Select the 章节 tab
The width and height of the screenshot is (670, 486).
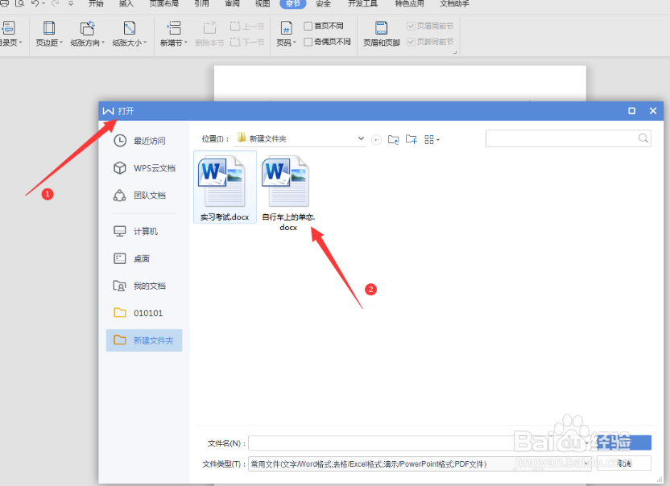(292, 3)
